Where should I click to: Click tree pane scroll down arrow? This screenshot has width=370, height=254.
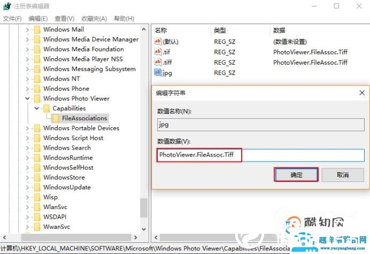(x=144, y=229)
